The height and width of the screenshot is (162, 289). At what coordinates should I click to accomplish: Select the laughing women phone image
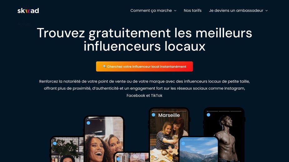point(104,139)
